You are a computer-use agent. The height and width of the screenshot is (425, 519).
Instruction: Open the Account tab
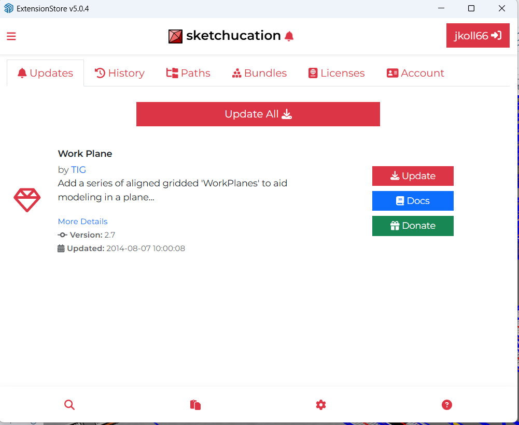(x=415, y=73)
